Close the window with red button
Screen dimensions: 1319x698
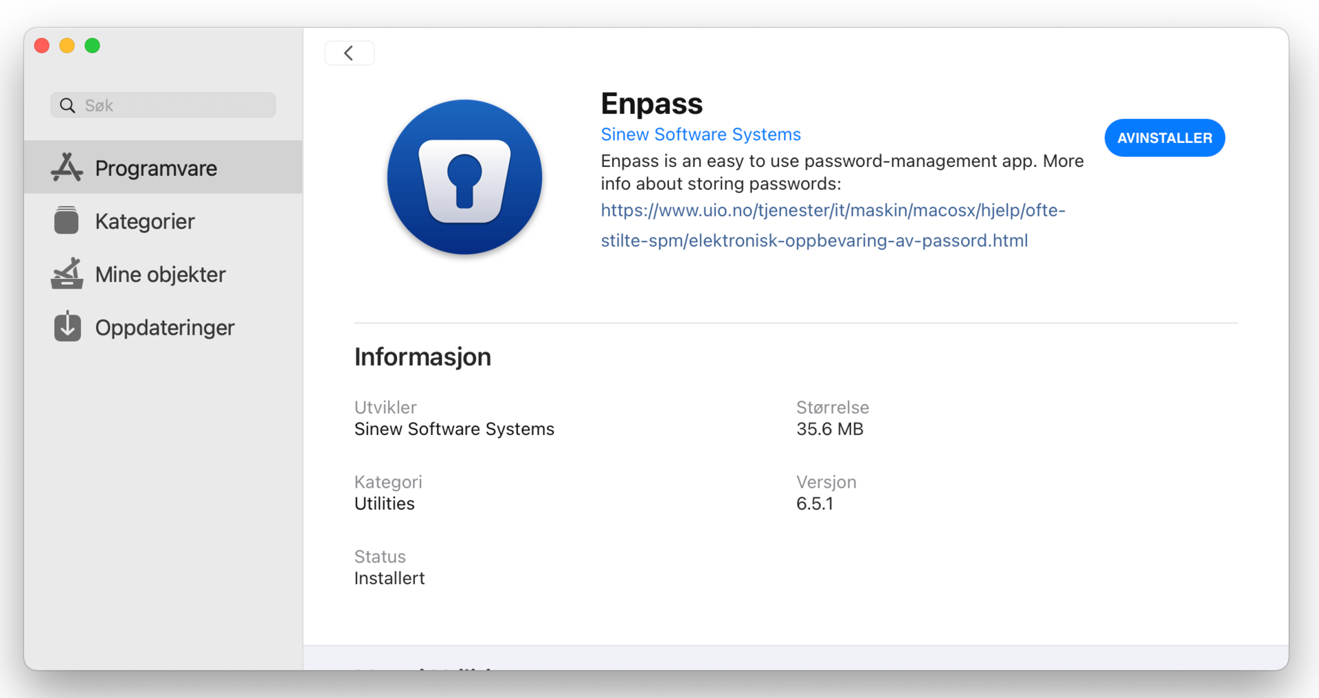coord(42,45)
